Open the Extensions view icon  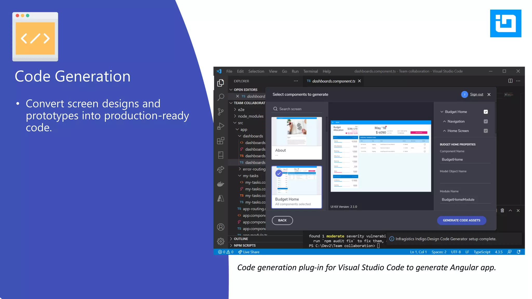coord(221,141)
